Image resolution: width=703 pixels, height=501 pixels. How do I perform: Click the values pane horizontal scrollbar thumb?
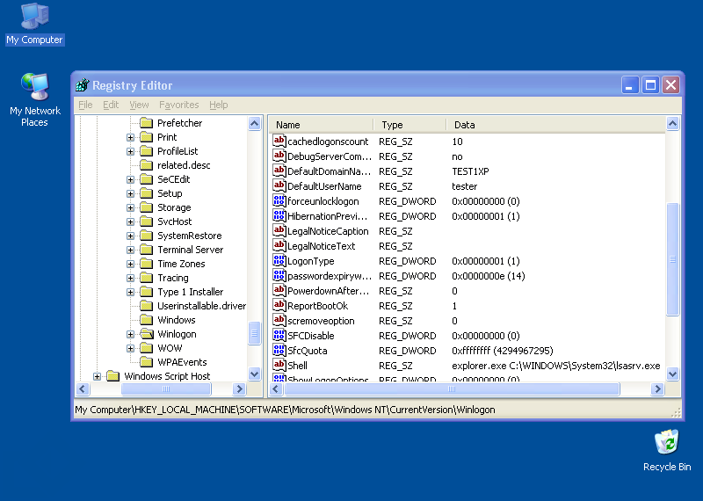tap(452, 388)
